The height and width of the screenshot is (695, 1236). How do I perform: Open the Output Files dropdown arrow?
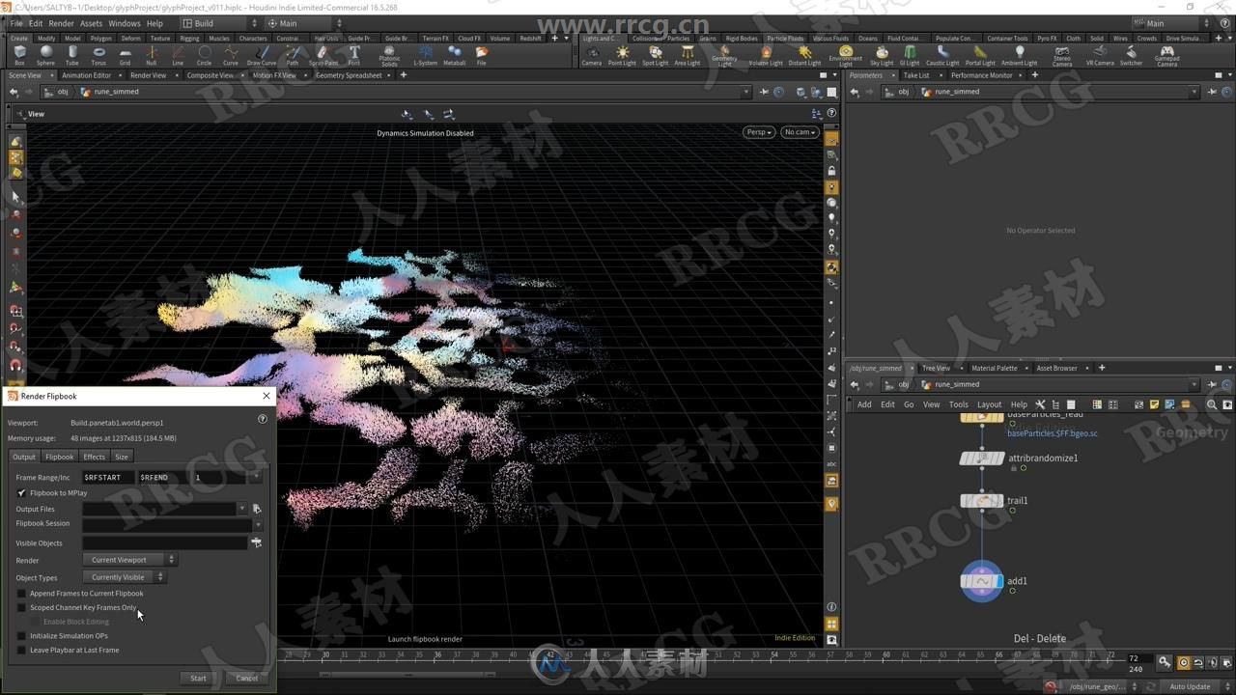[x=241, y=509]
